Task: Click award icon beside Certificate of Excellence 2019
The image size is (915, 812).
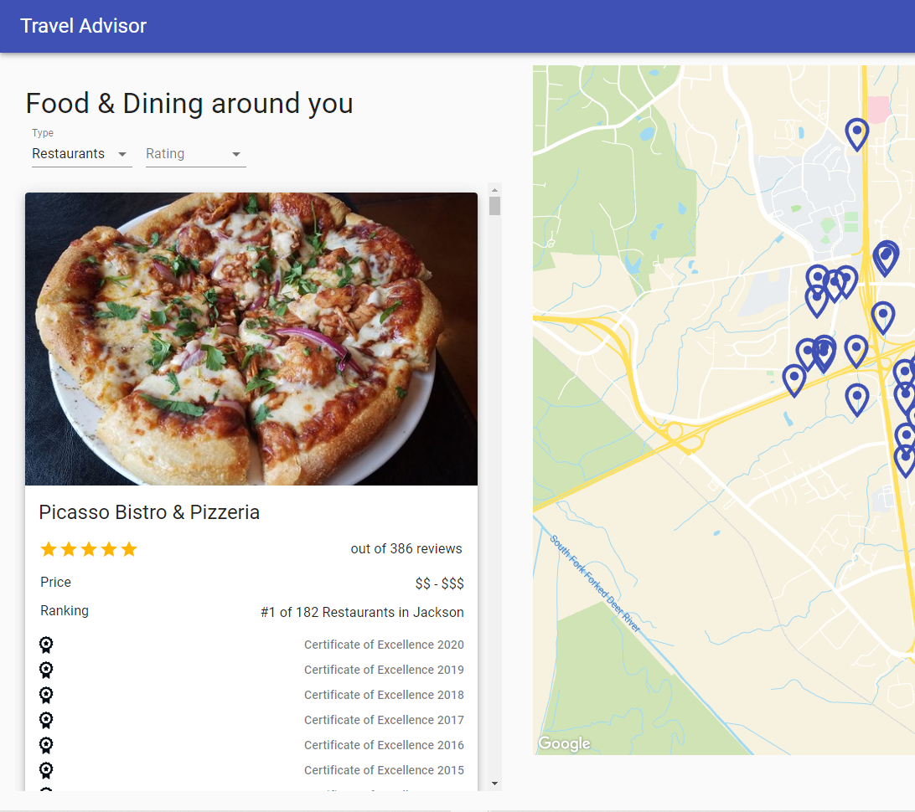Action: tap(46, 670)
